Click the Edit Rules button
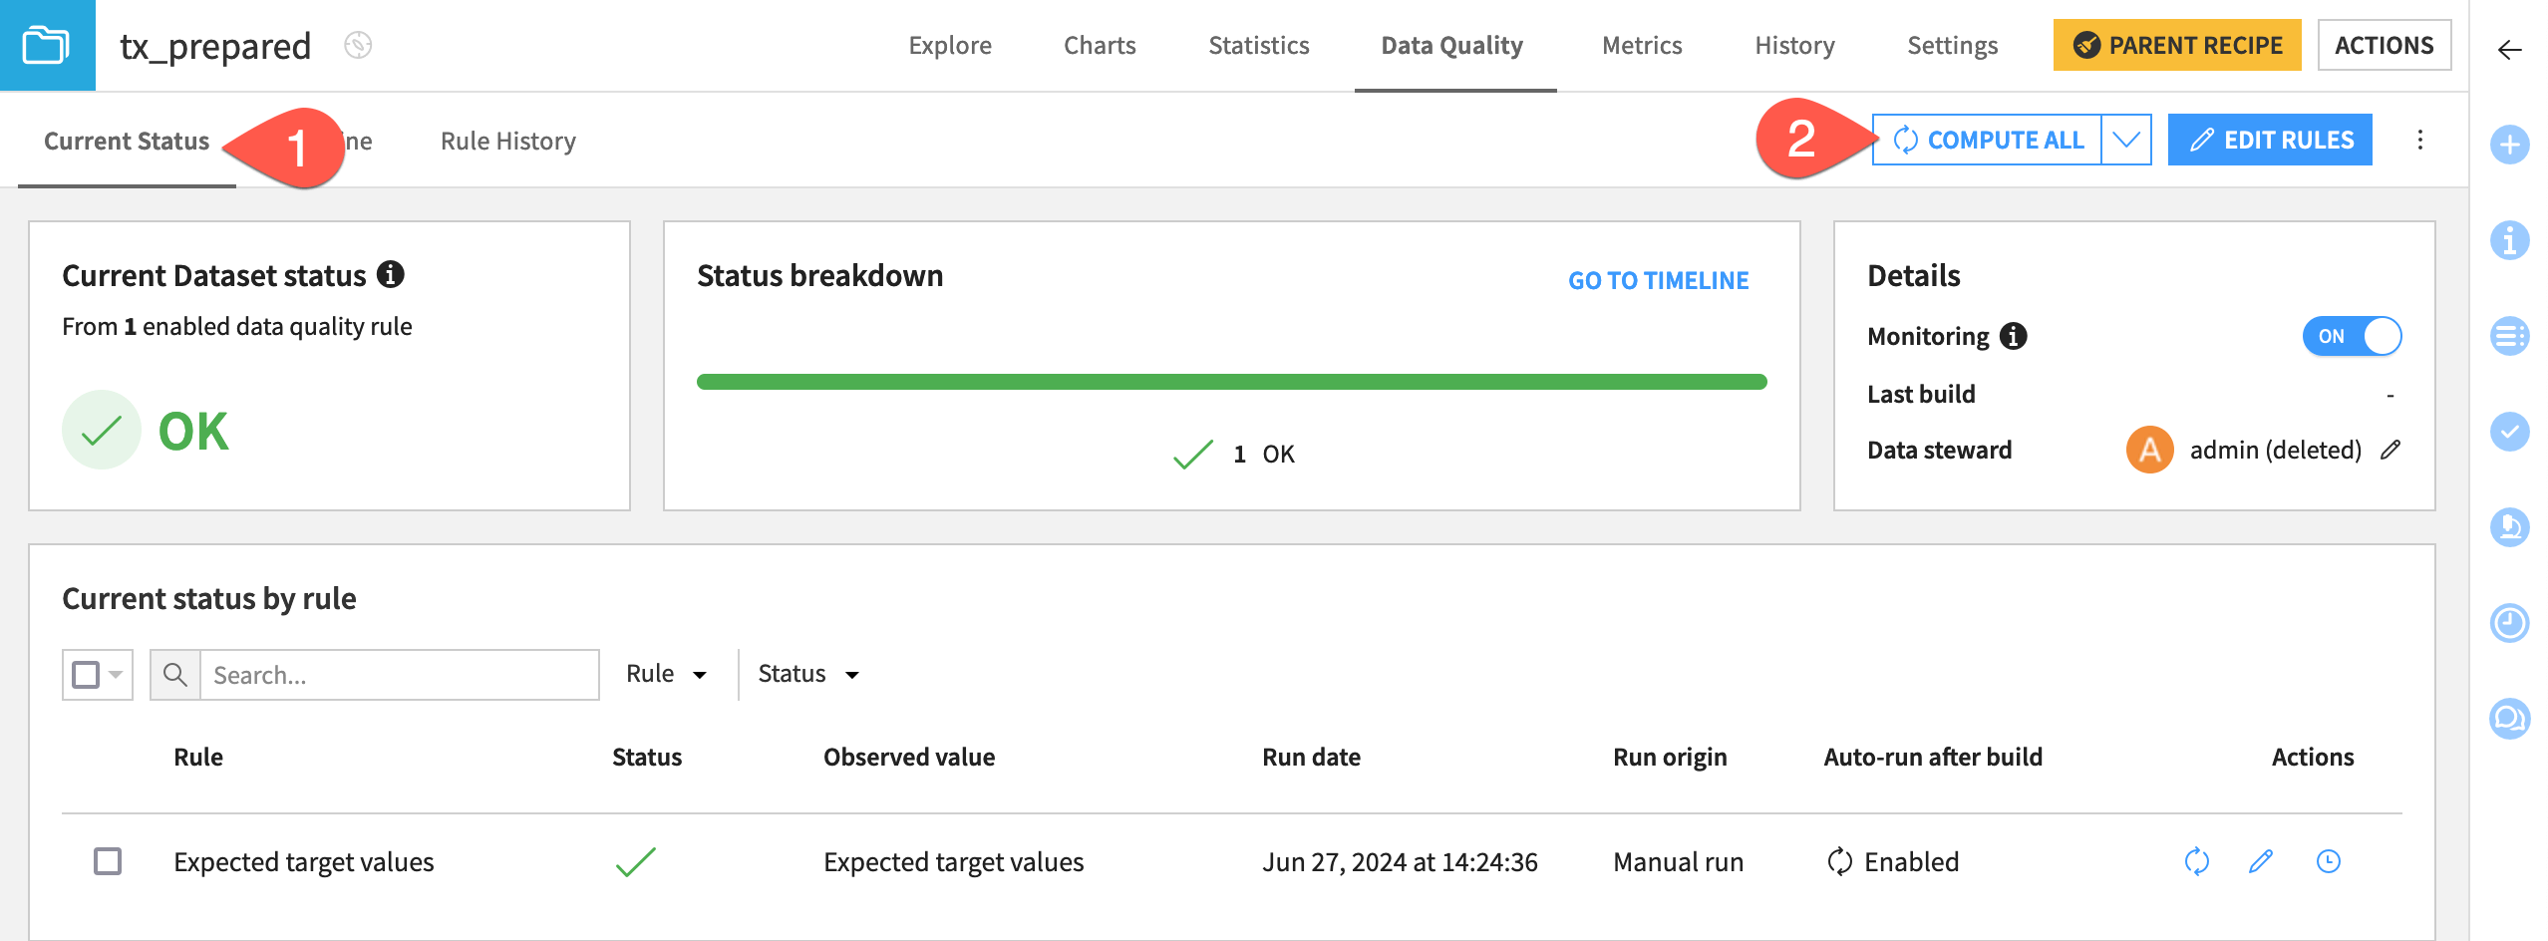The image size is (2548, 941). (2270, 140)
